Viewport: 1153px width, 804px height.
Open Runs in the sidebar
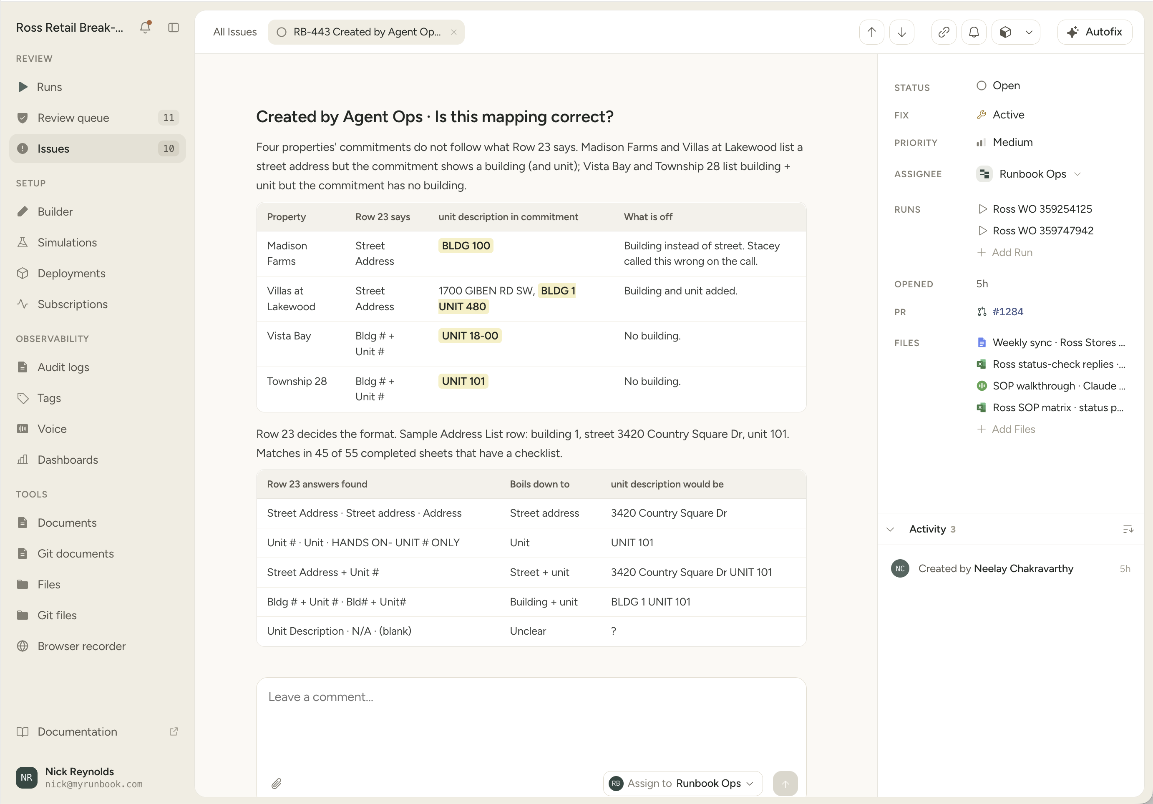pyautogui.click(x=98, y=87)
